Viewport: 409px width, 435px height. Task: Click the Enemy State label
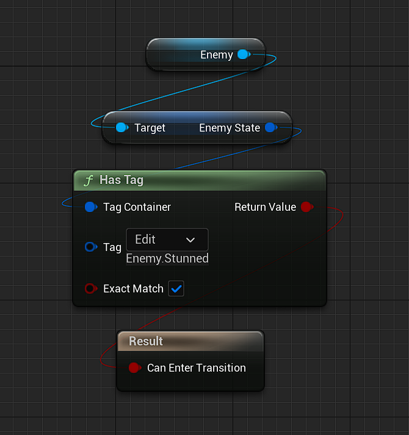pyautogui.click(x=230, y=128)
